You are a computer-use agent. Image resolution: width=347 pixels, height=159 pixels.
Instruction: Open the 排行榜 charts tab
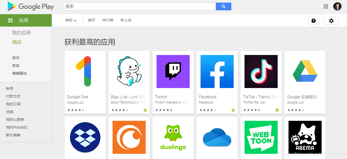(x=108, y=20)
